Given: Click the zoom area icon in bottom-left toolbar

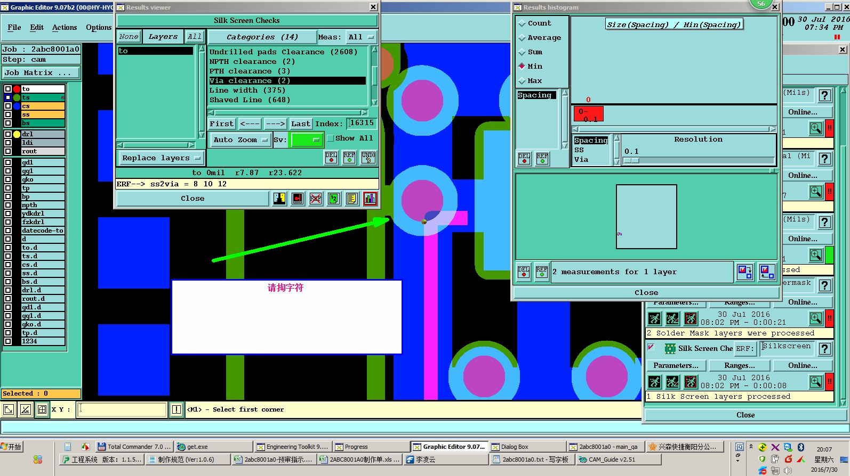Looking at the screenshot, I should click(x=9, y=409).
